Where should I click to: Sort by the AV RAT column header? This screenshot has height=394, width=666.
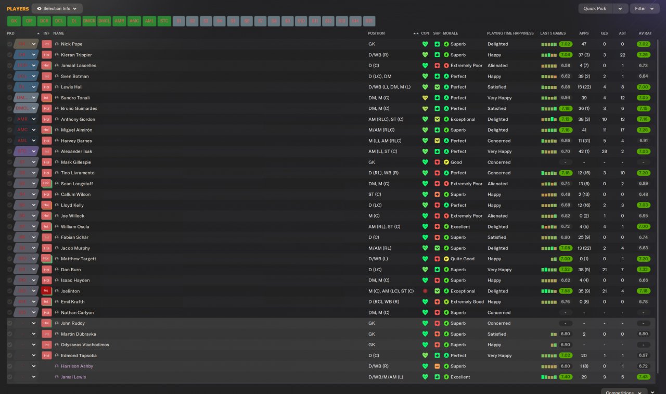pyautogui.click(x=645, y=33)
